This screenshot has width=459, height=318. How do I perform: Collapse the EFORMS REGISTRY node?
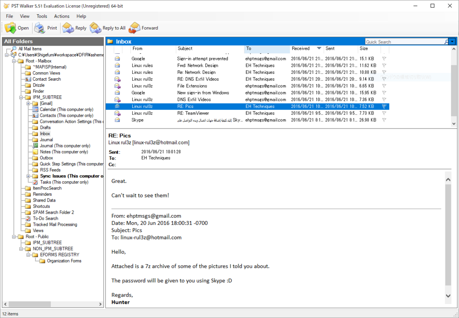coord(28,255)
